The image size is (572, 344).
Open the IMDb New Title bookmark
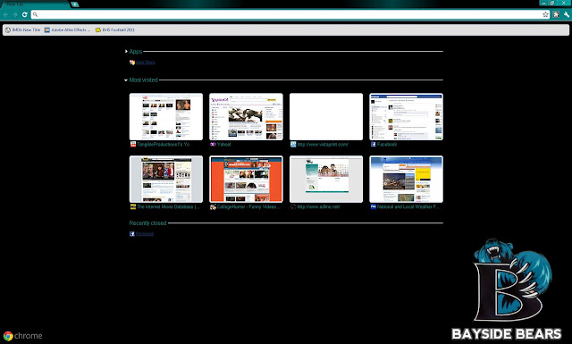pyautogui.click(x=22, y=29)
